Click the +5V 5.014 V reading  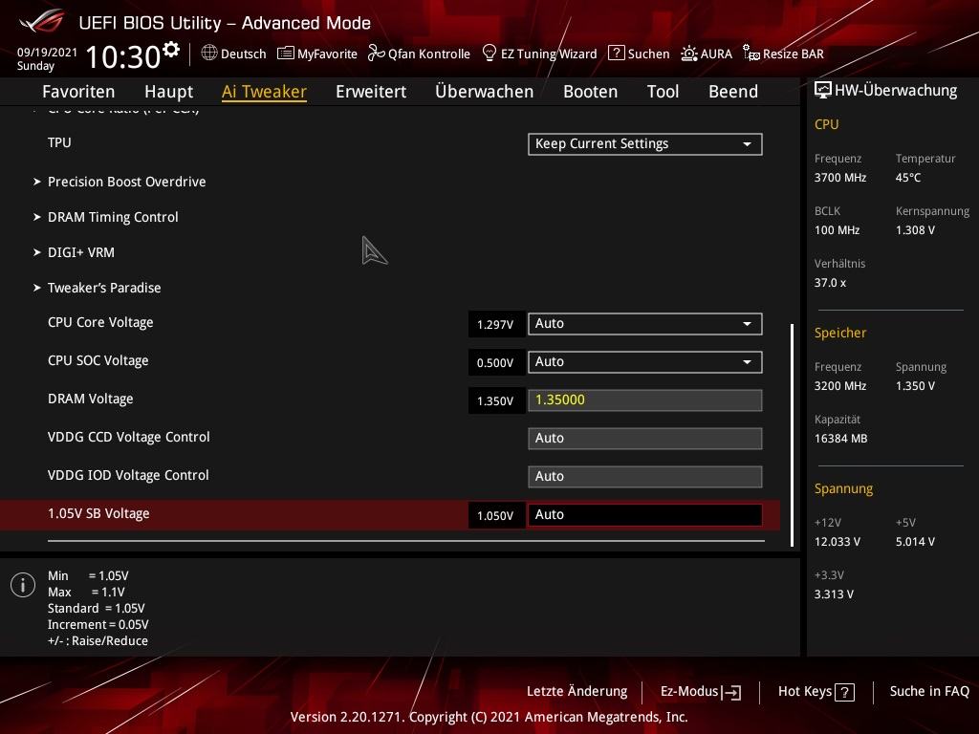[x=915, y=542]
